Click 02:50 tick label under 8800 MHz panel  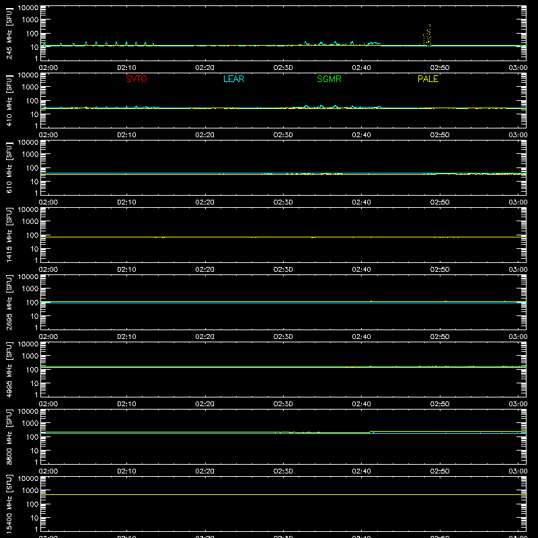(x=440, y=471)
